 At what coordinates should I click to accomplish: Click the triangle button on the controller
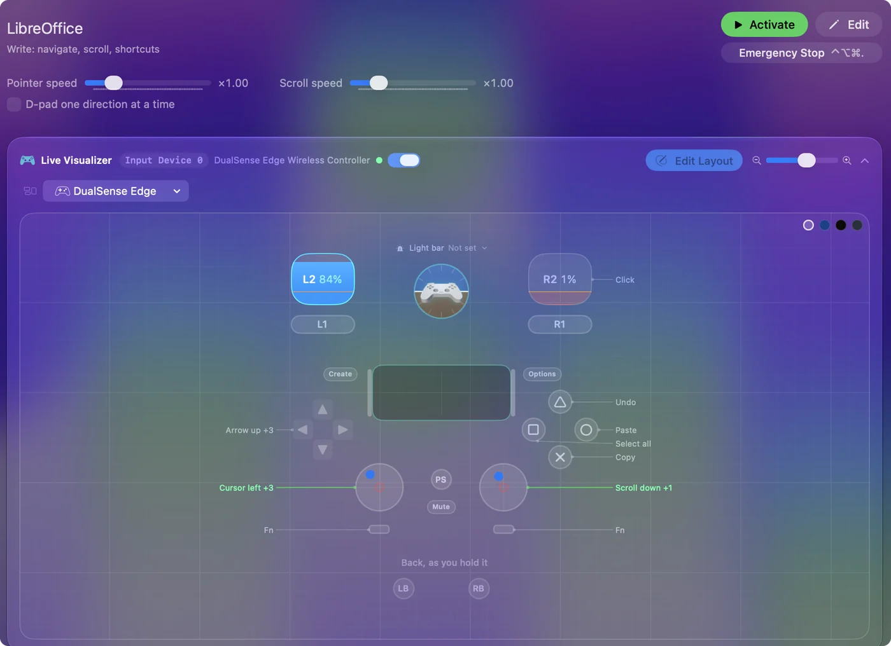[560, 402]
